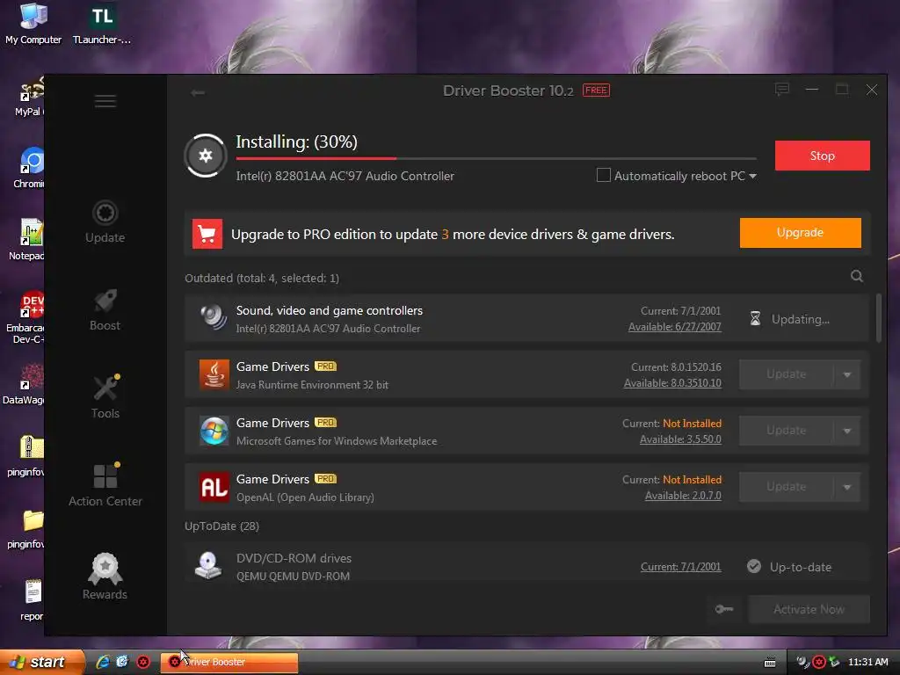Screen dimensions: 900x675
Task: Open the Available: 6/27/2007 link
Action: (674, 327)
